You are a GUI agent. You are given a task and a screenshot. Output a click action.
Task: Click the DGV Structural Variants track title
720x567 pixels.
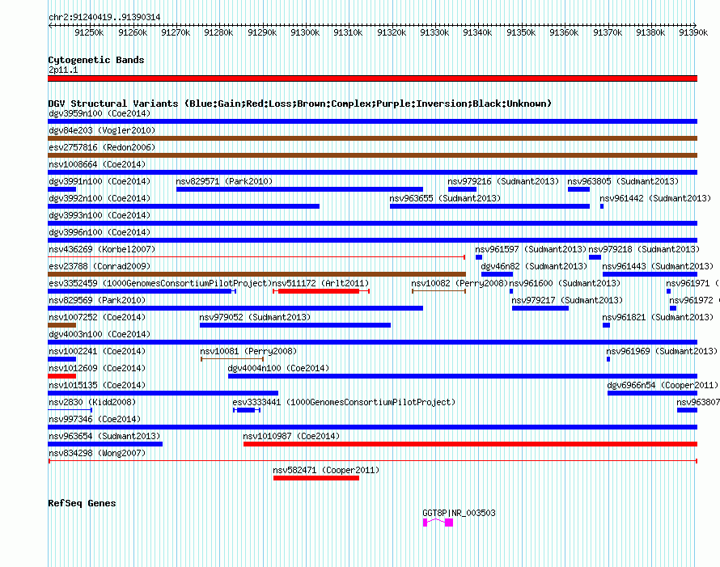tap(300, 104)
